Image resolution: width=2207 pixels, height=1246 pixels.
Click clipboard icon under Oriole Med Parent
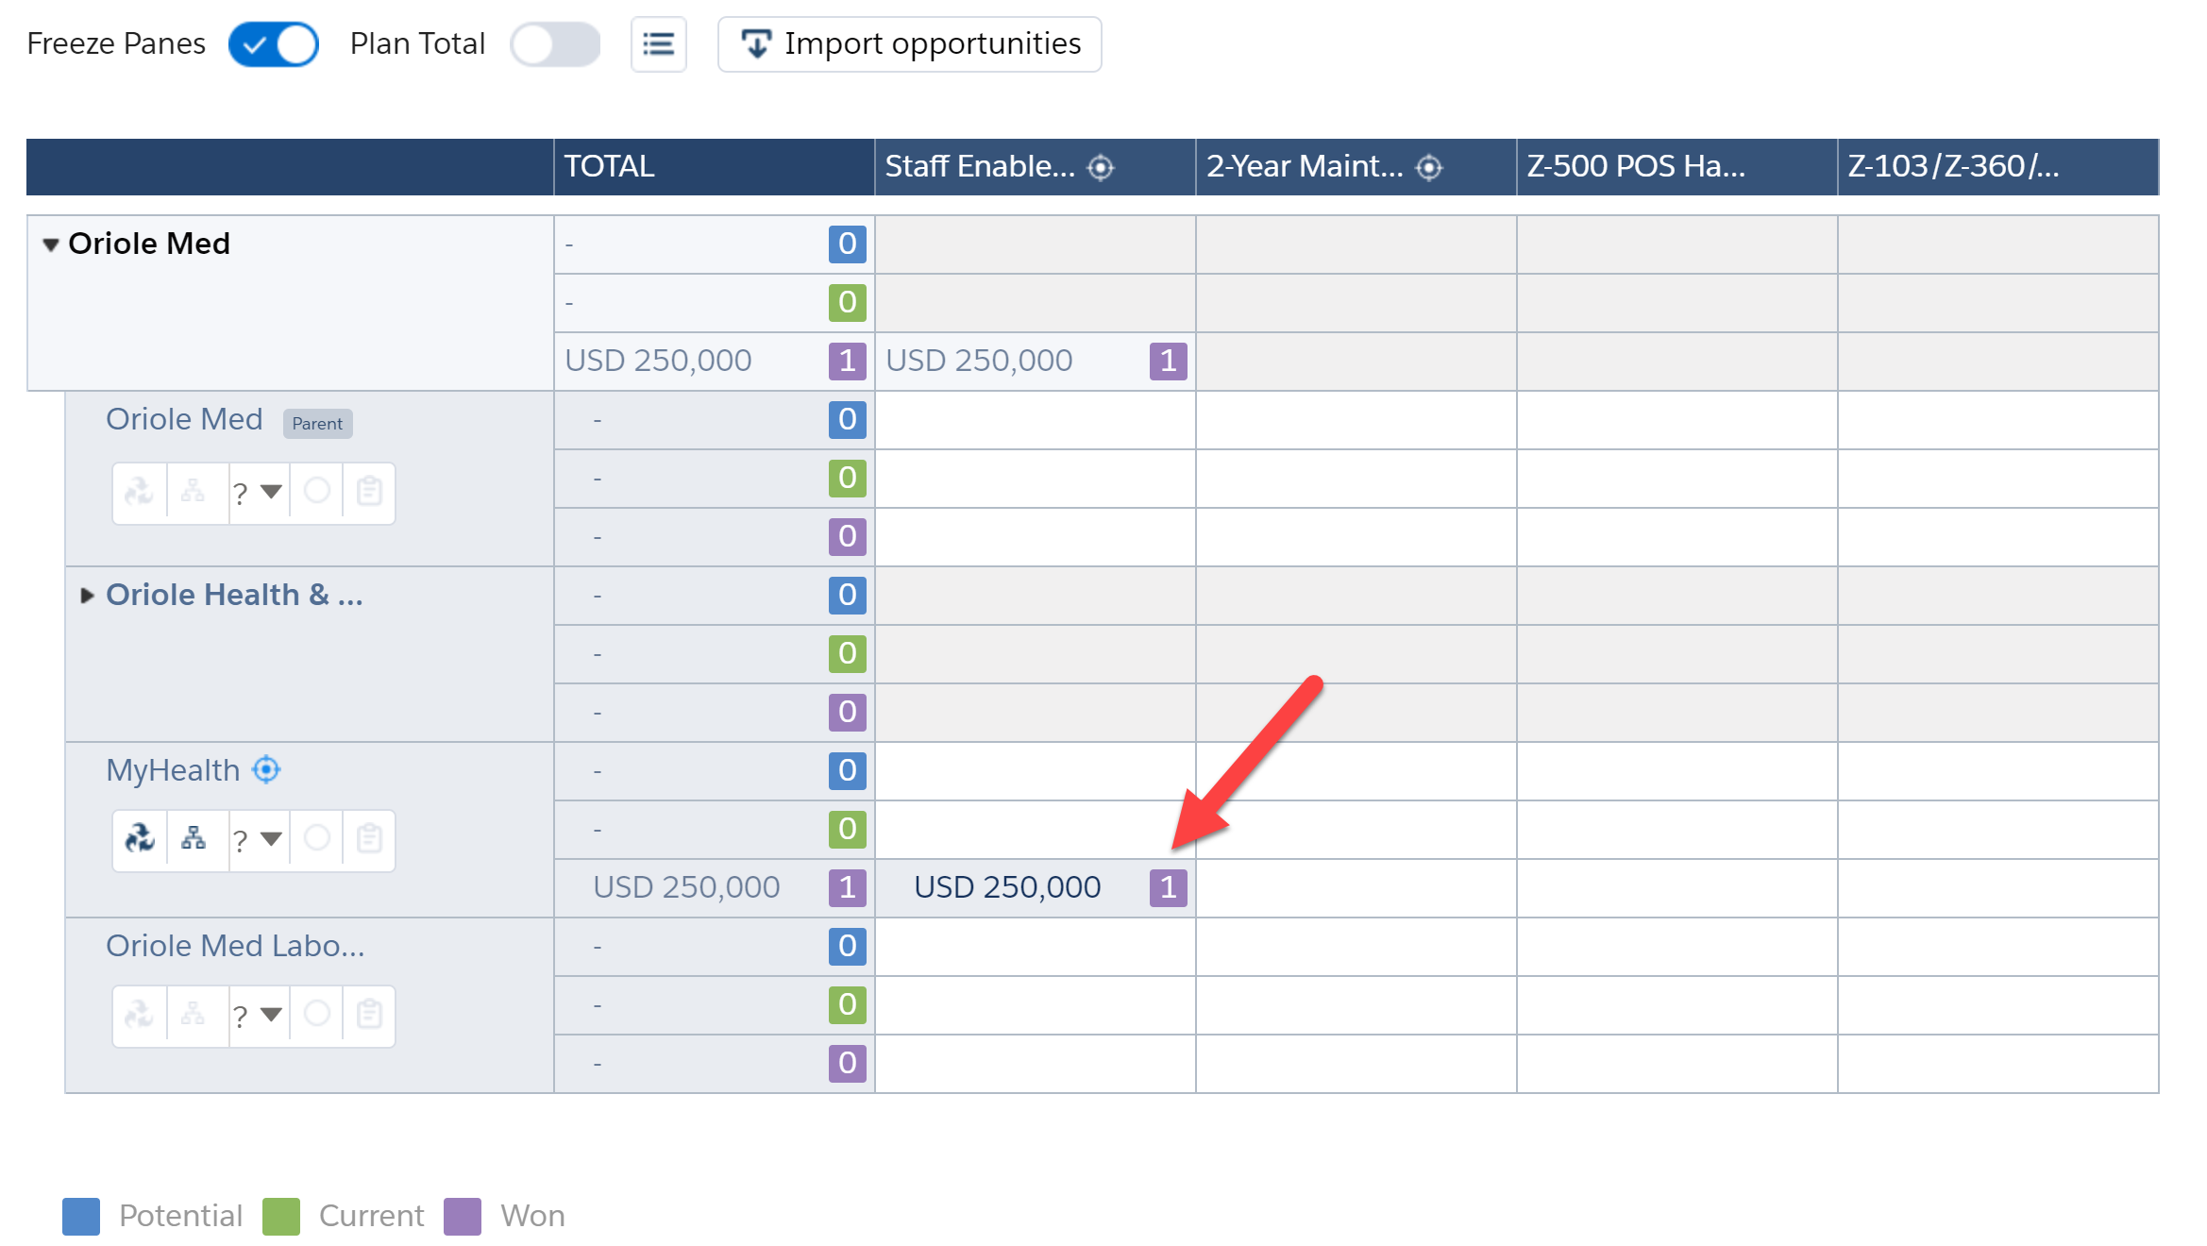pos(369,491)
